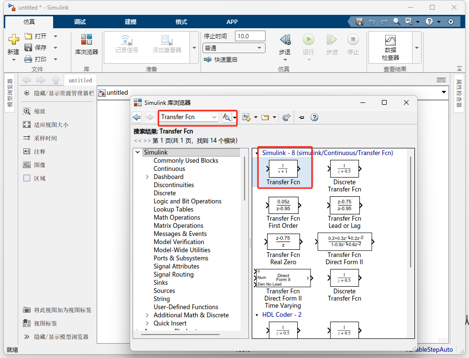Click the Image (图像) icon
Screen dimensions: 469x358
point(27,165)
